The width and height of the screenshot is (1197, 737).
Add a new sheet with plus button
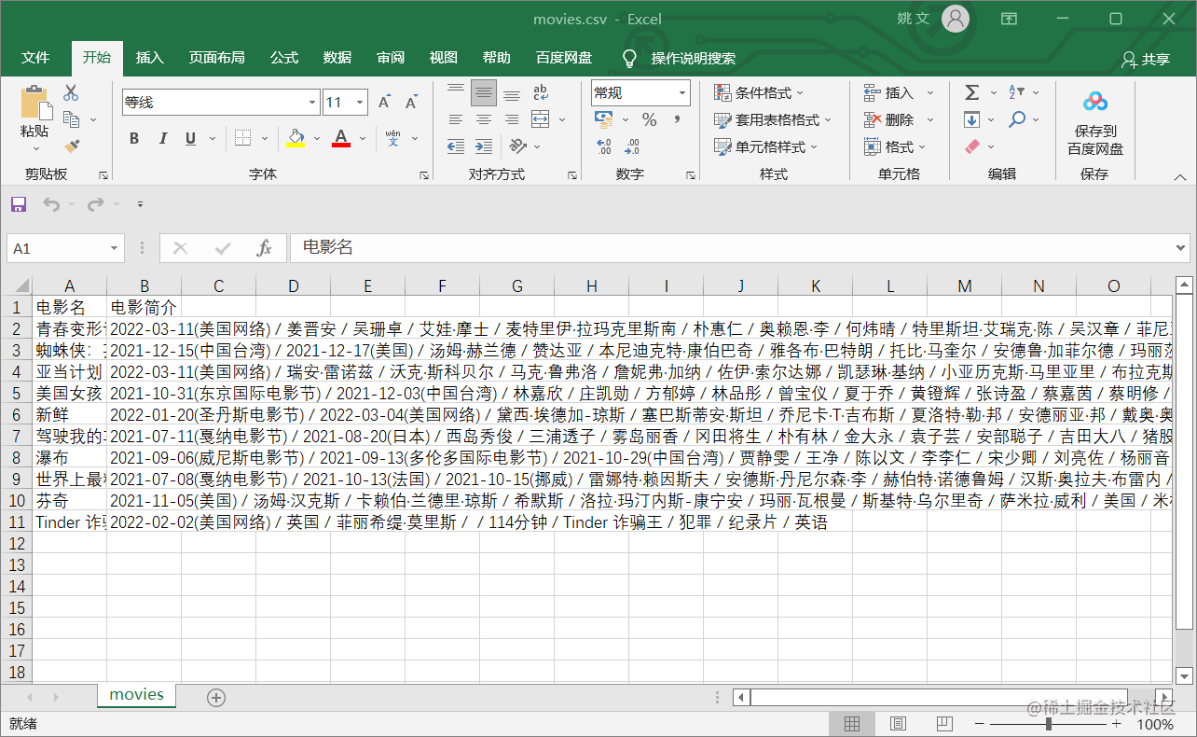point(216,697)
